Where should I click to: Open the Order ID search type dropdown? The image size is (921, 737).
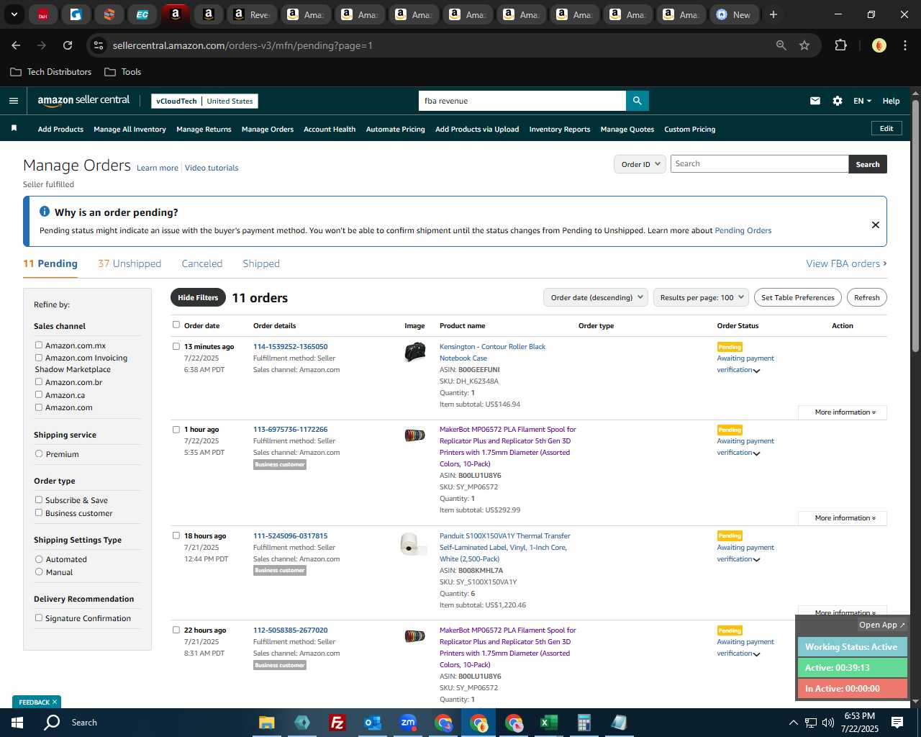coord(640,164)
